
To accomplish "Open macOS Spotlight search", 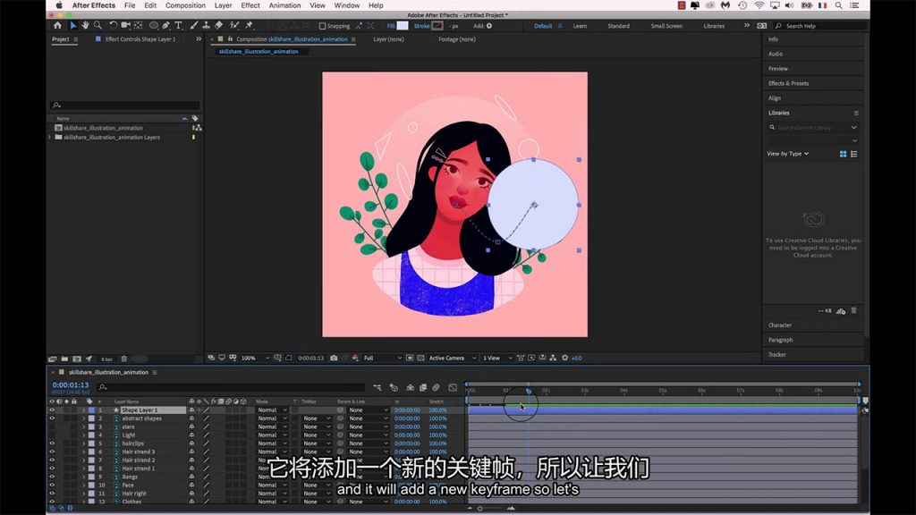I will click(838, 5).
